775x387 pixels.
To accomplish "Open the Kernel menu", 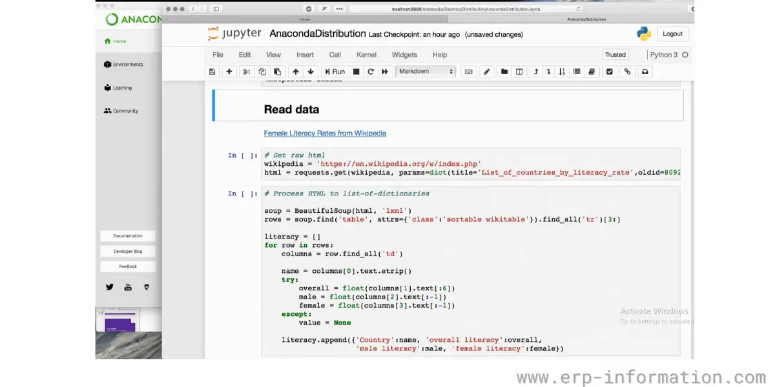I will pos(366,55).
